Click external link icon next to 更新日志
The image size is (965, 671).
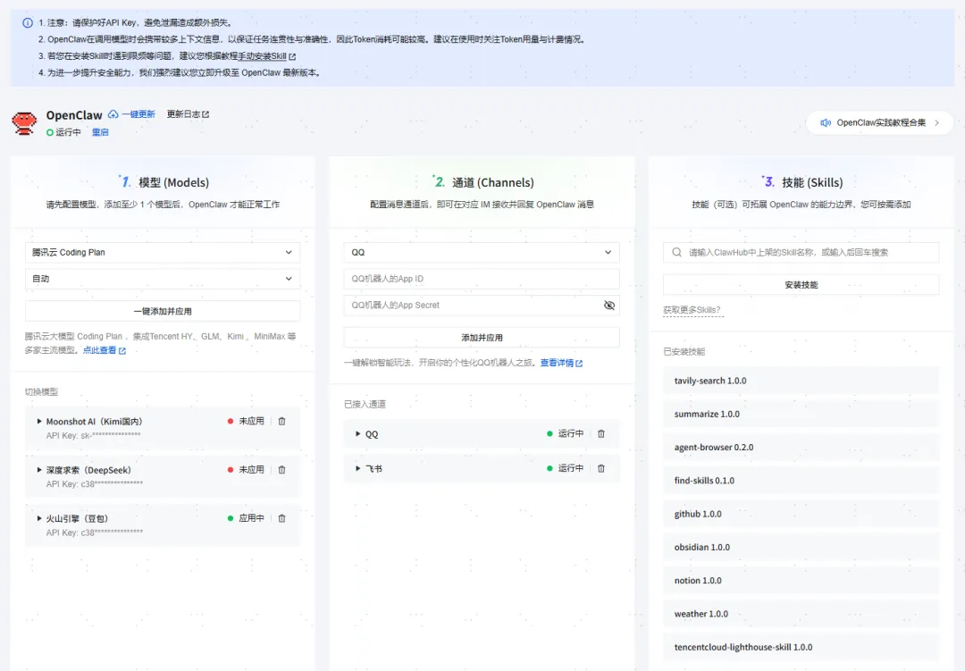206,114
